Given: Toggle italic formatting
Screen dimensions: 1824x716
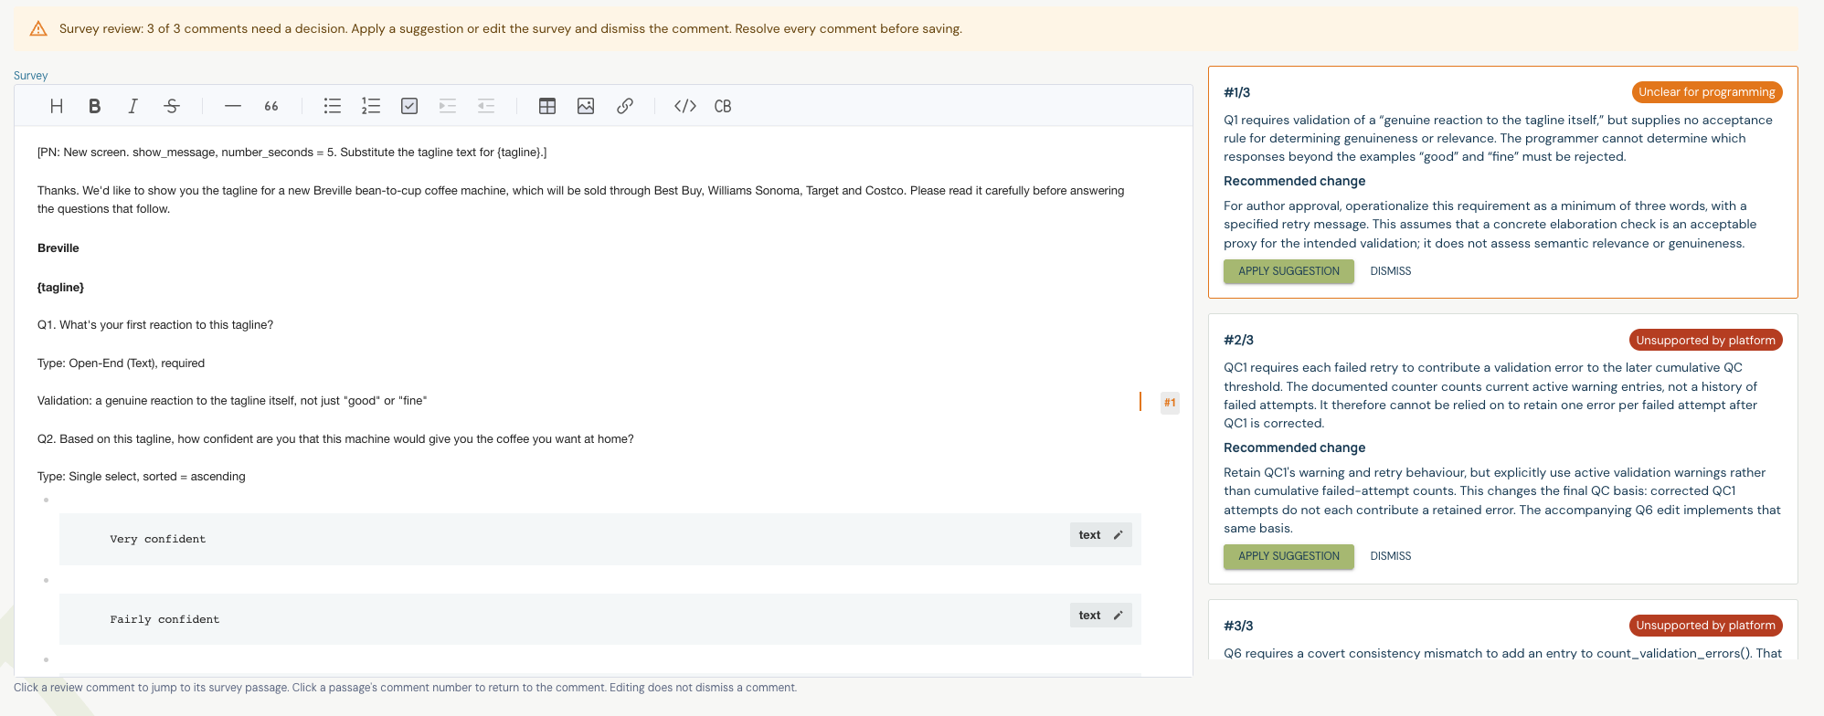Looking at the screenshot, I should 133,106.
